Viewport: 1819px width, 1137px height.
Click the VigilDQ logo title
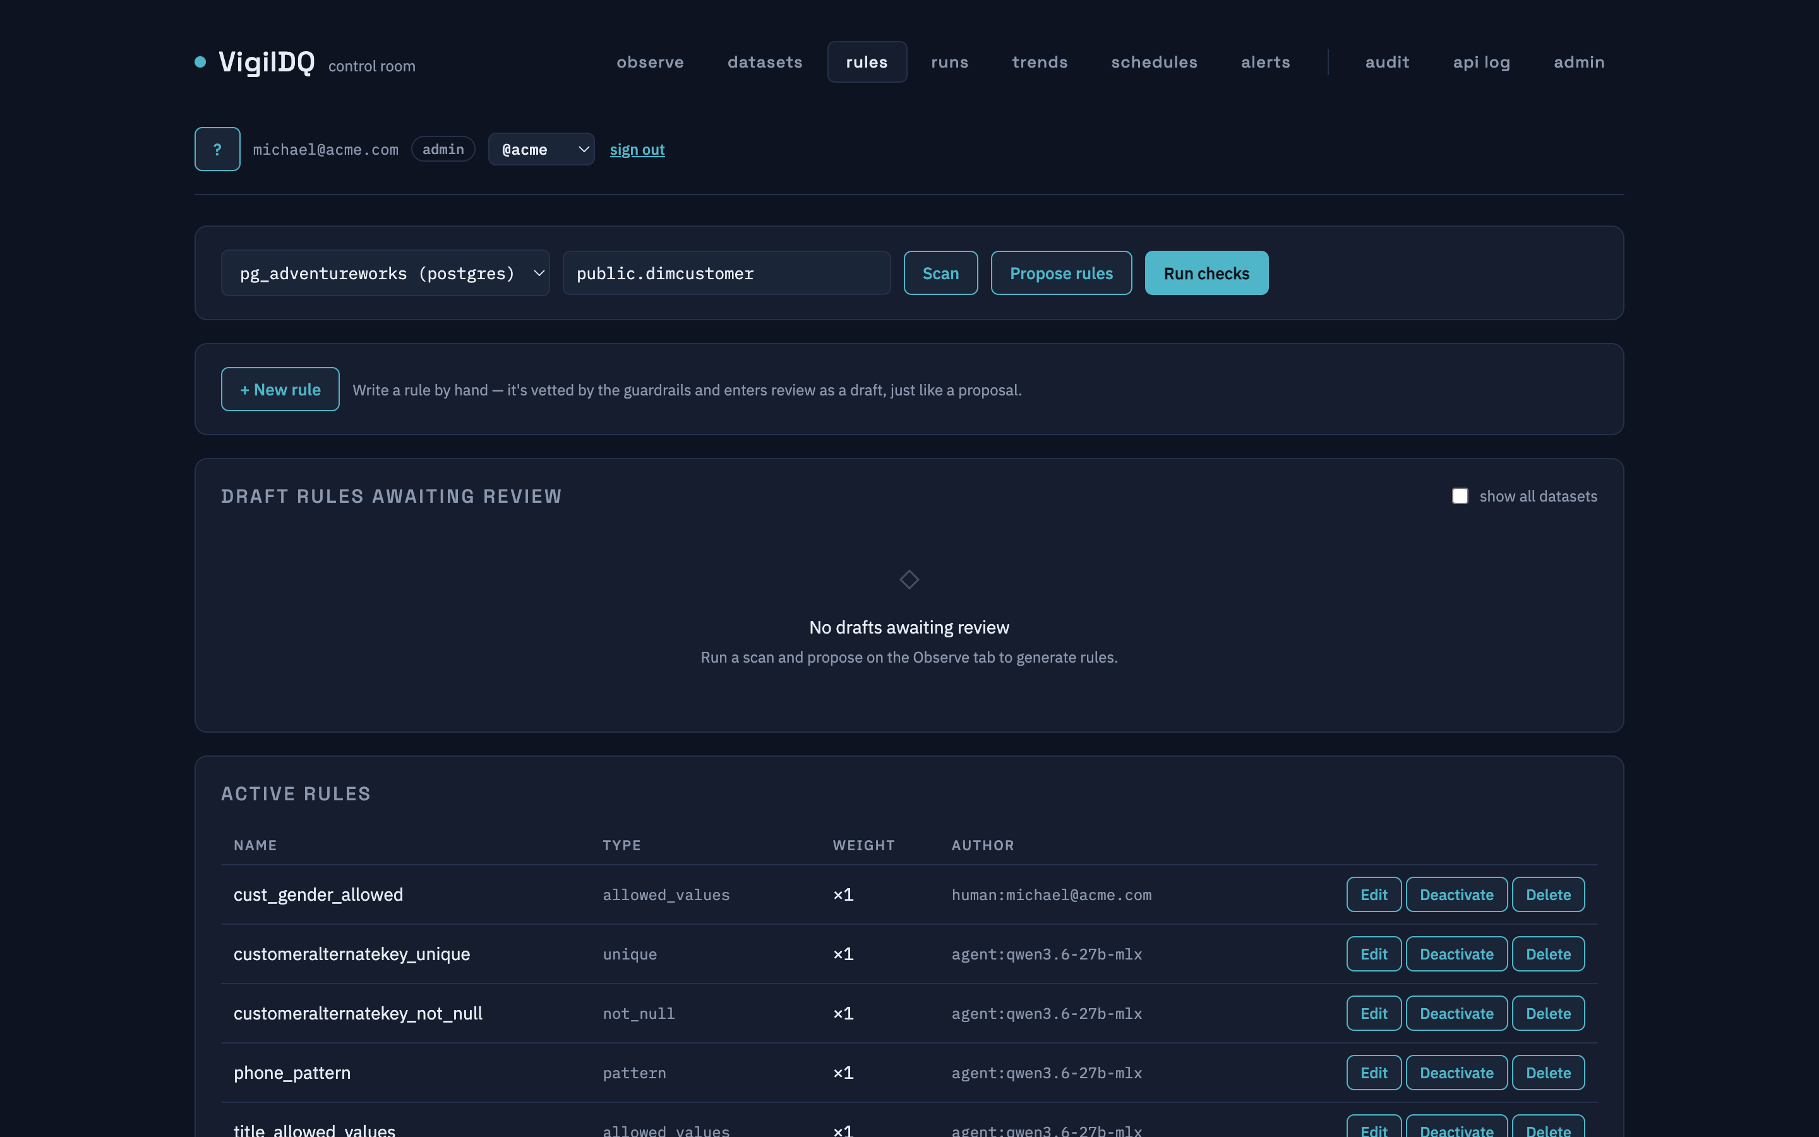coord(266,62)
